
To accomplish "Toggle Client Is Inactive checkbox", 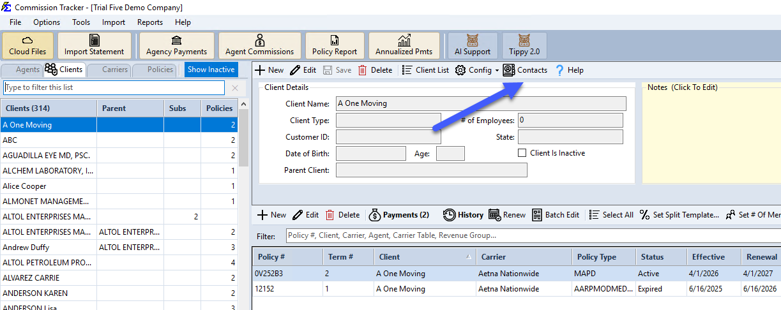I will 522,153.
